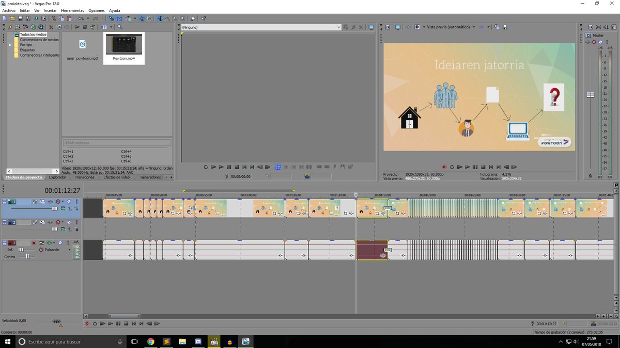Mute video track 1
The width and height of the screenshot is (620, 348).
[69, 202]
